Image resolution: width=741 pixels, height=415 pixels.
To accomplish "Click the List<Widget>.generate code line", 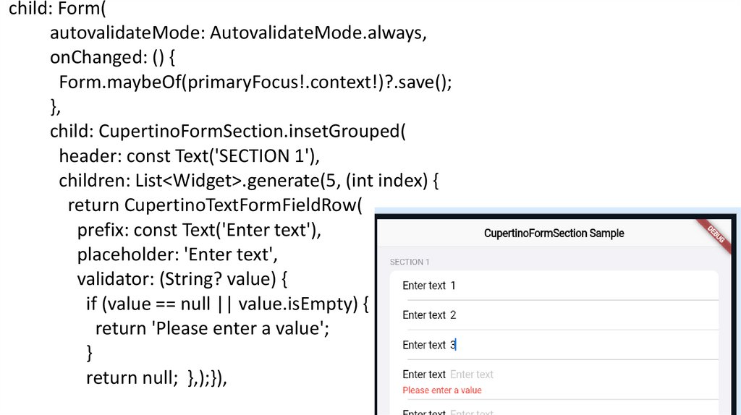I will pyautogui.click(x=249, y=181).
